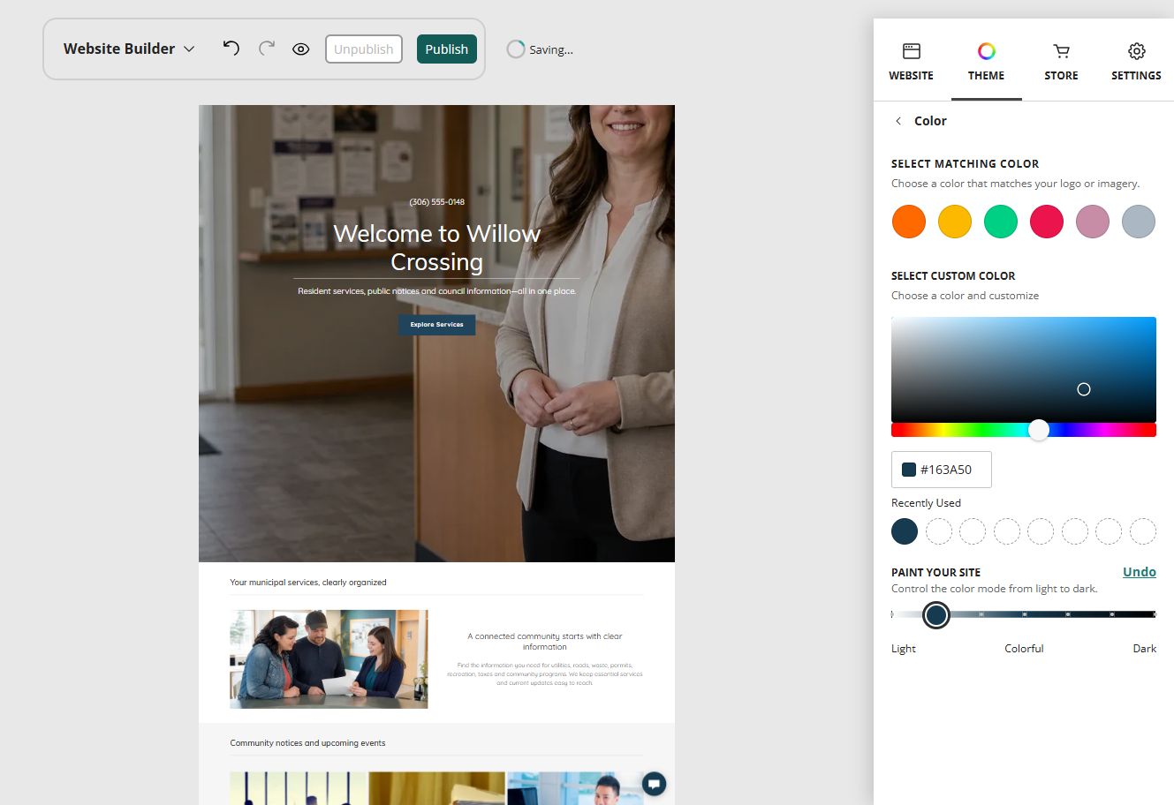The width and height of the screenshot is (1174, 805).
Task: Click the redo arrow icon in toolbar
Action: click(267, 49)
